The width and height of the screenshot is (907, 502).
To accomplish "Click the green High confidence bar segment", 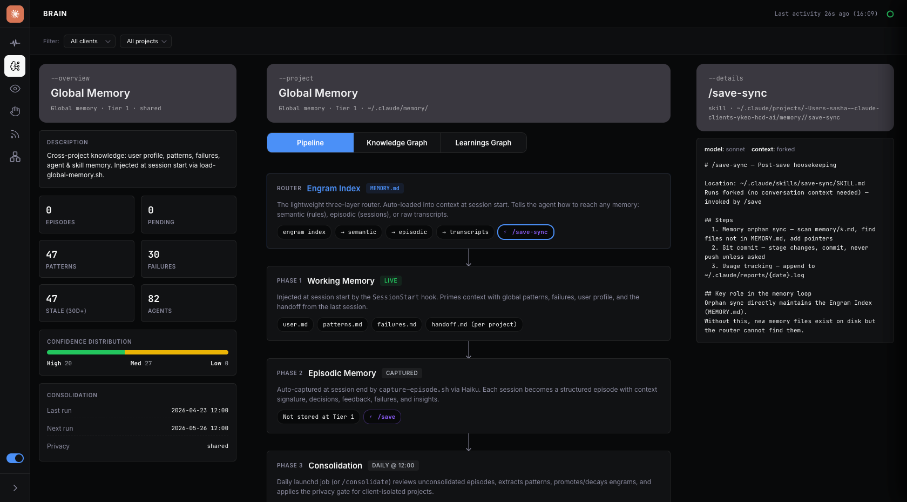I will [86, 352].
